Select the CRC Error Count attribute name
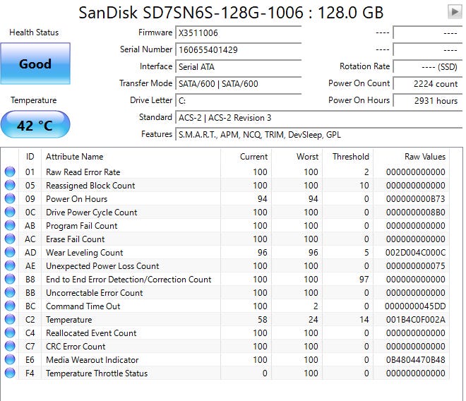 (76, 347)
